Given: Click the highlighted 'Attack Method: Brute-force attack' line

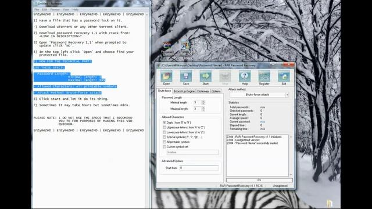Looking at the screenshot, I should click(x=67, y=93).
